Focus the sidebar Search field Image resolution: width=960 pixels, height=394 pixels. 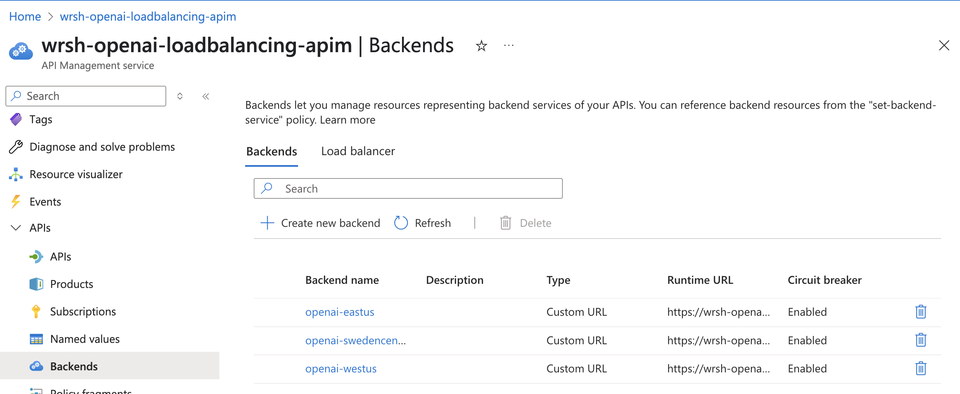tap(86, 96)
